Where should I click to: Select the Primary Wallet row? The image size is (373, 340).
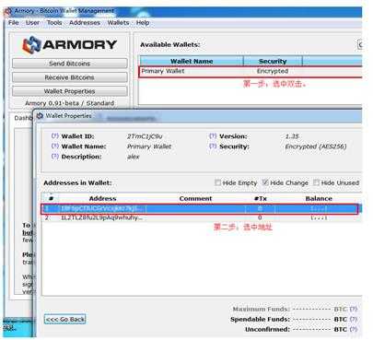pos(251,71)
